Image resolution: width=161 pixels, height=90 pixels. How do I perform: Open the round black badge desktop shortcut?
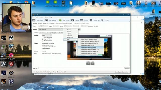[x=11, y=73]
